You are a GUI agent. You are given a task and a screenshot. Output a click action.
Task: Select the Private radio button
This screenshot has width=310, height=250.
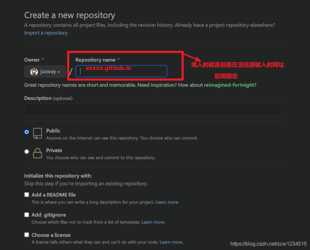27,151
